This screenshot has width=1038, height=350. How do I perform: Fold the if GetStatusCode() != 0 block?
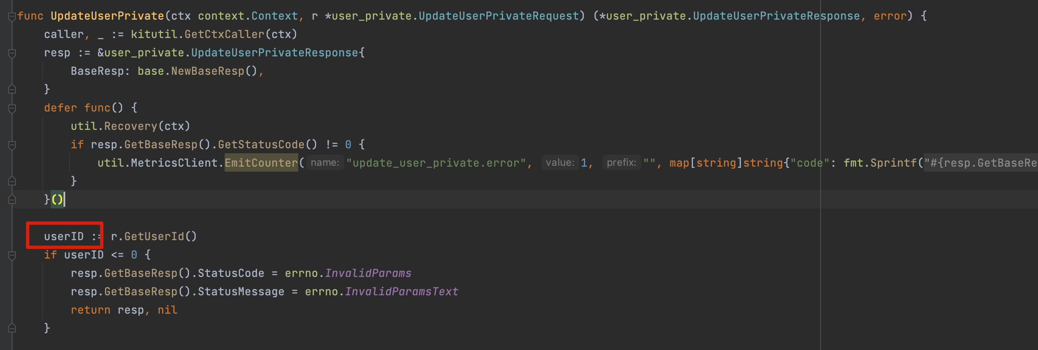[12, 145]
